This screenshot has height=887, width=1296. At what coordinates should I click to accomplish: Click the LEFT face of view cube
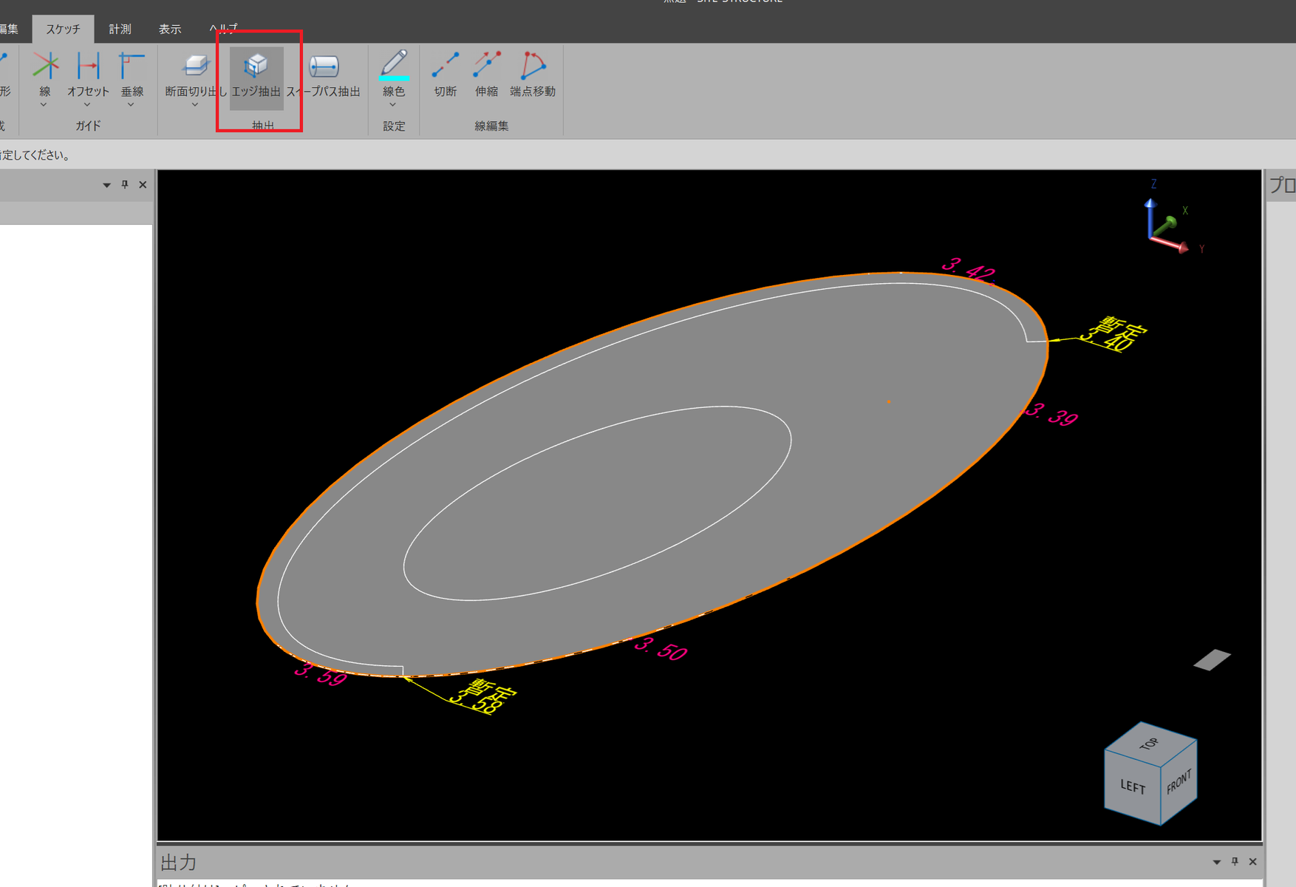pyautogui.click(x=1132, y=786)
